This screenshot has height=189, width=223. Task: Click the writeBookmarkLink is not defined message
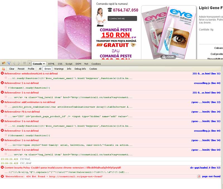point(31,74)
